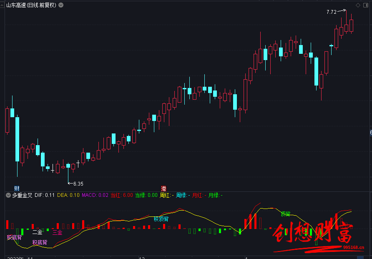Viewport: 372px width, 259px height.
Task: Click the 周绿 readout label
Action: (x=183, y=196)
